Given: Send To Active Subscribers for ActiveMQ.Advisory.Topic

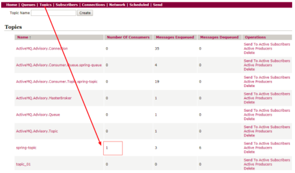Looking at the screenshot, I should 267,127.
